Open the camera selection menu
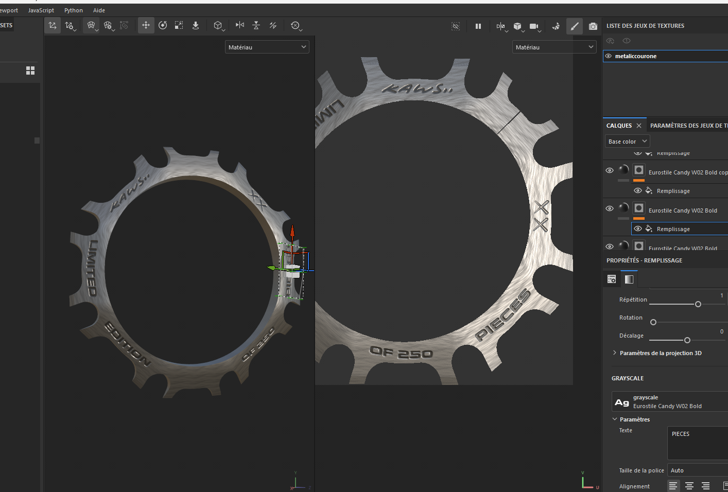Viewport: 728px width, 492px height. click(x=535, y=26)
